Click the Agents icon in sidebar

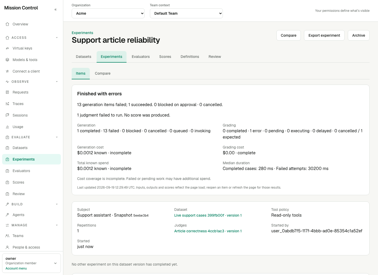[x=7, y=215]
